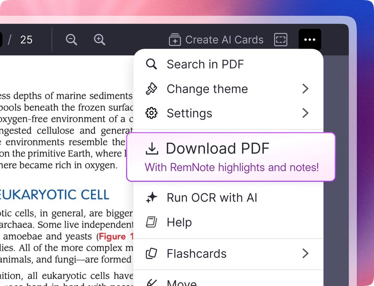The height and width of the screenshot is (286, 374).
Task: Zoom out of the PDF
Action: (x=71, y=40)
